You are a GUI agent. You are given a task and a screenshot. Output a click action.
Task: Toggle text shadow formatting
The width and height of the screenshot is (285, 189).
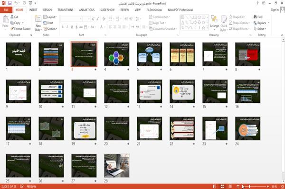click(x=76, y=27)
